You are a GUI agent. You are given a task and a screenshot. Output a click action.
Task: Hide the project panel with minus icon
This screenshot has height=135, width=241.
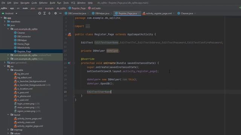pyautogui.click(x=60, y=13)
